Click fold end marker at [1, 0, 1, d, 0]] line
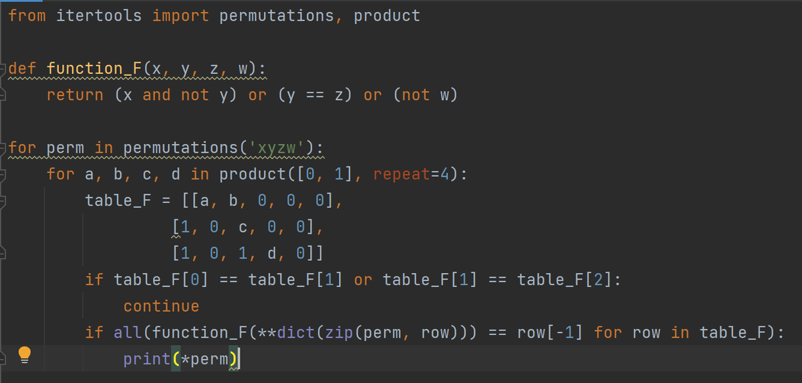The image size is (802, 383). (x=3, y=254)
